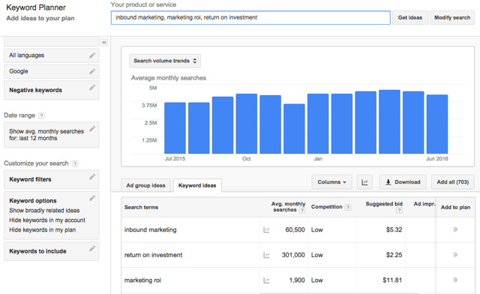Open the Columns dropdown menu
480x294 pixels.
coord(331,182)
